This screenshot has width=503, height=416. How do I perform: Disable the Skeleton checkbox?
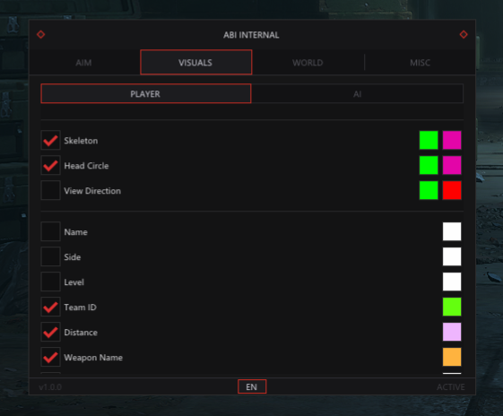click(x=51, y=140)
